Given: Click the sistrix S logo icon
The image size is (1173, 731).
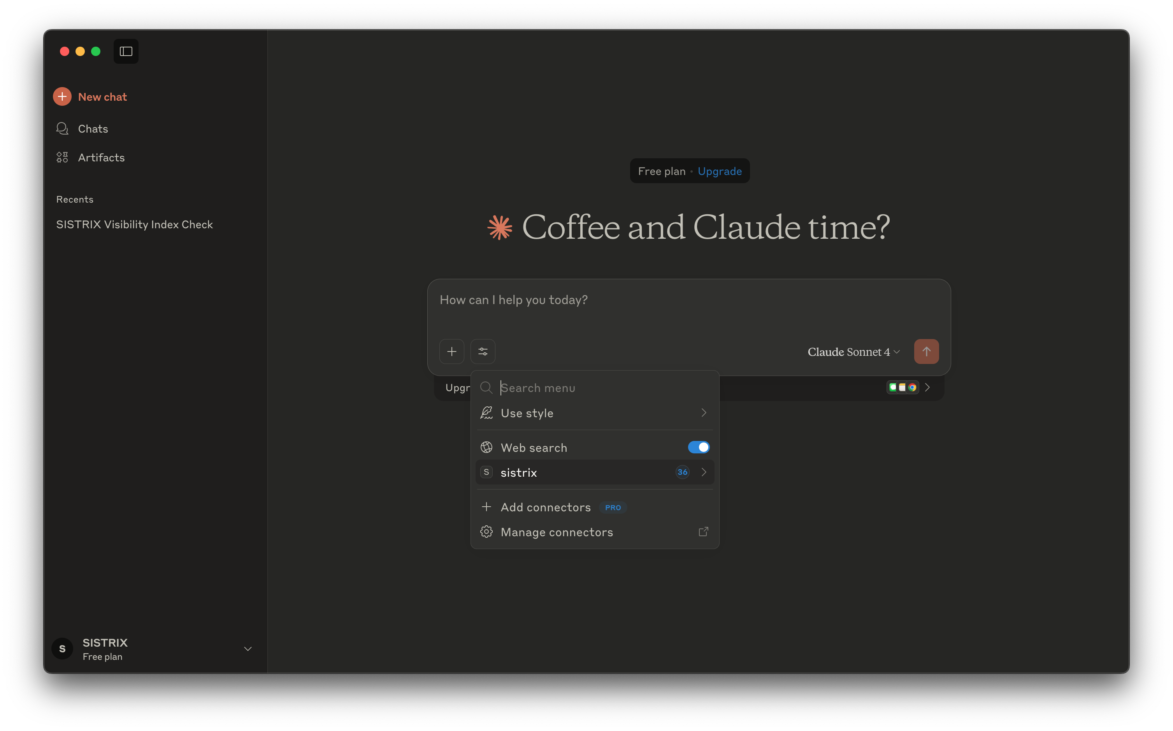Looking at the screenshot, I should tap(486, 472).
